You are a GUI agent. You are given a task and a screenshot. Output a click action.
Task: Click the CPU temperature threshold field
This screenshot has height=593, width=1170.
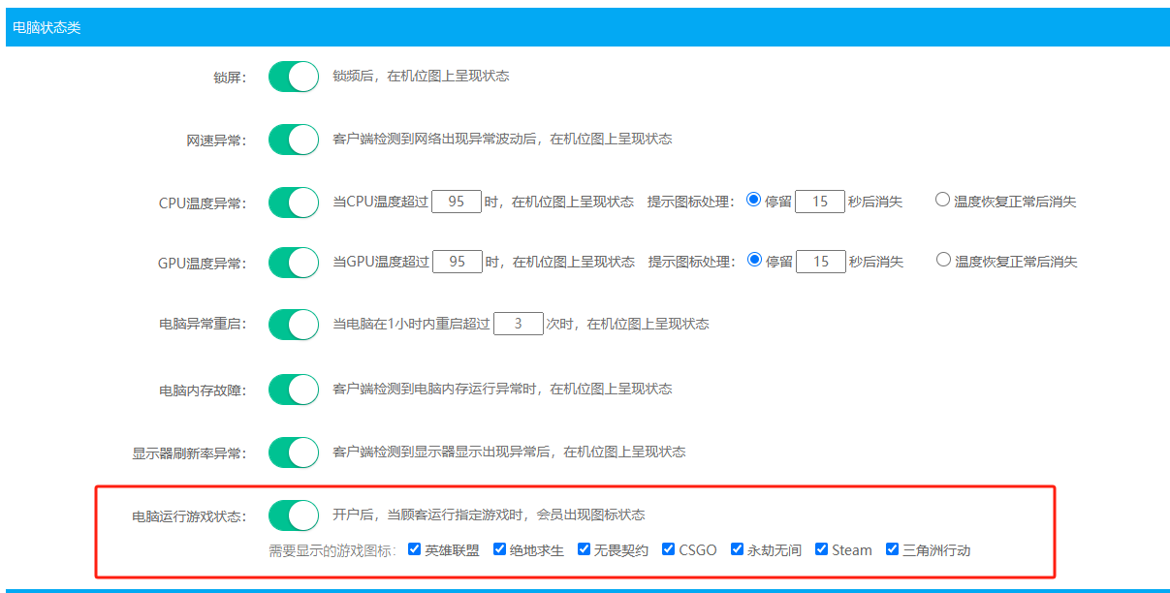457,202
